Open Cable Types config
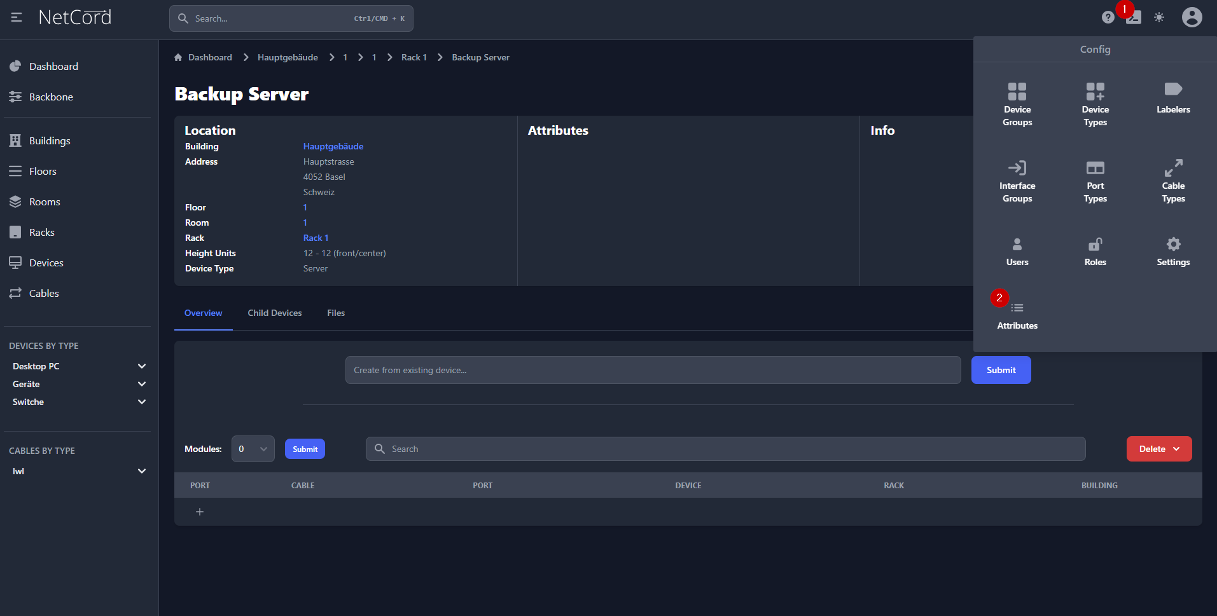1217x616 pixels. pos(1172,181)
